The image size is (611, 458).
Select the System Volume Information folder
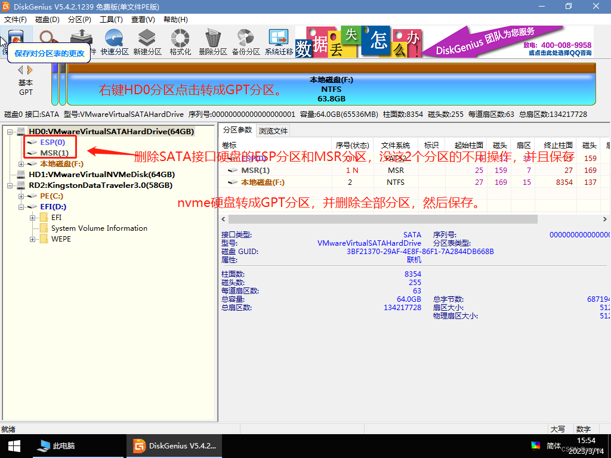pos(100,228)
